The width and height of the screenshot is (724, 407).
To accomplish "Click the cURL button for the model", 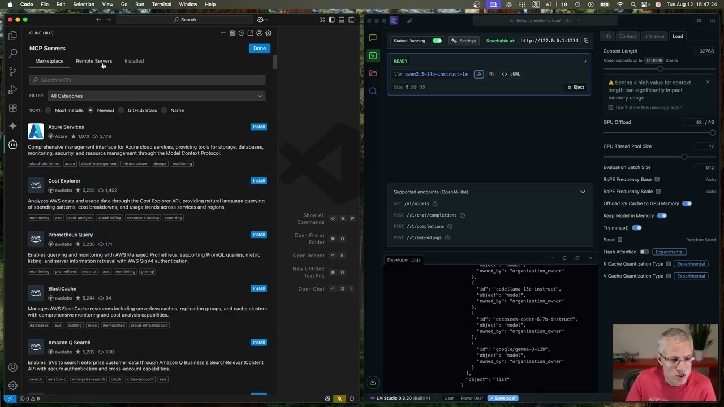I will pyautogui.click(x=511, y=74).
